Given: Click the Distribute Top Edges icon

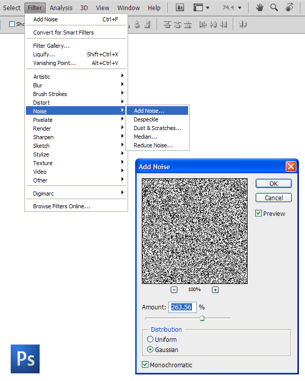Looking at the screenshot, I should (167, 24).
